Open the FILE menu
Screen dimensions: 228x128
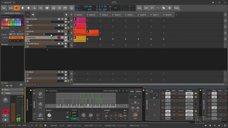coord(4,8)
